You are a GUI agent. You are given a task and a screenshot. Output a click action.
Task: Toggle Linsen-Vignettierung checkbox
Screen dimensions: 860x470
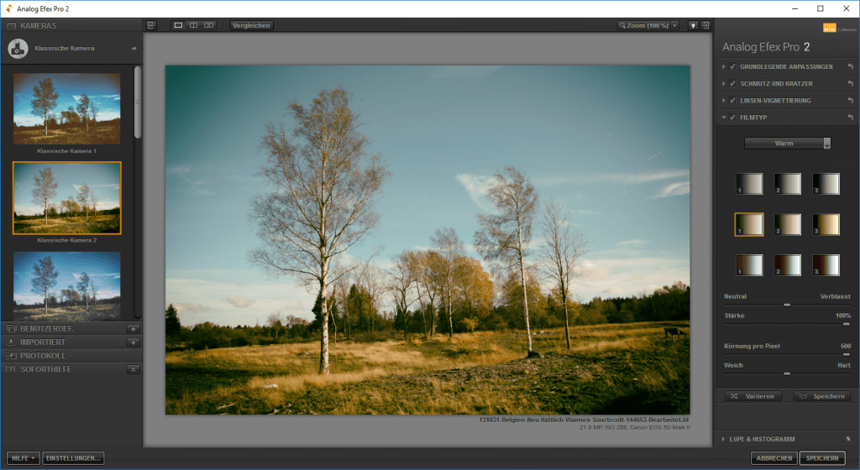(732, 101)
